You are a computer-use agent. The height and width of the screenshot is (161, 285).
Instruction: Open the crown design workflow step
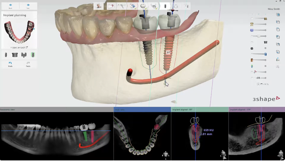[x=143, y=6]
